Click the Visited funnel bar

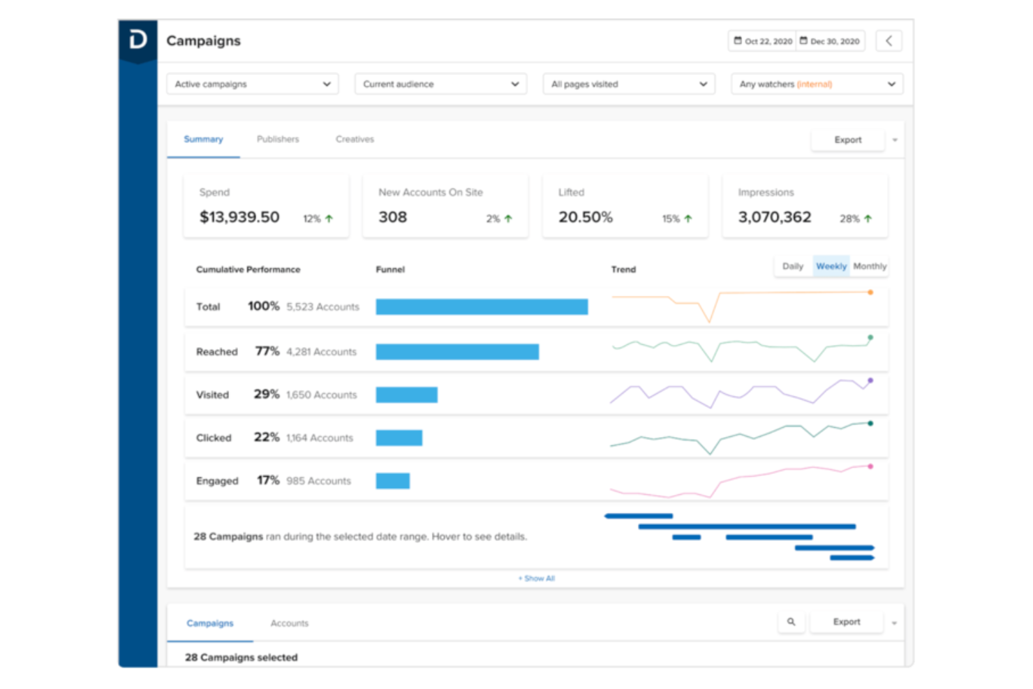(407, 395)
